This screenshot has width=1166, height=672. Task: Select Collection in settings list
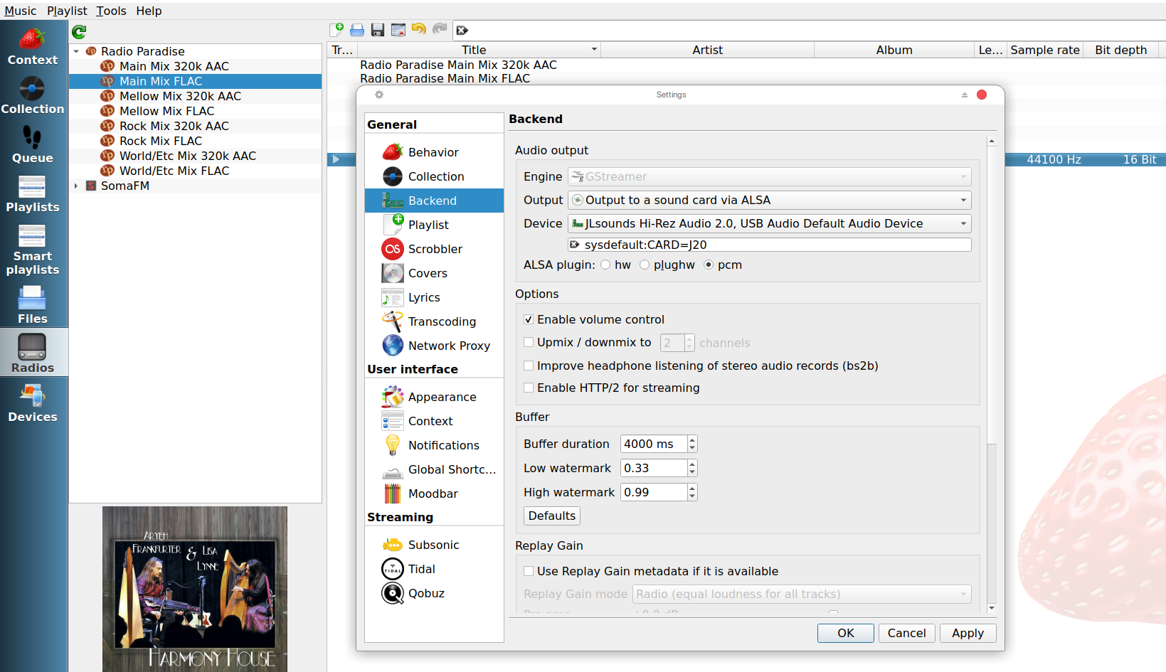434,176
